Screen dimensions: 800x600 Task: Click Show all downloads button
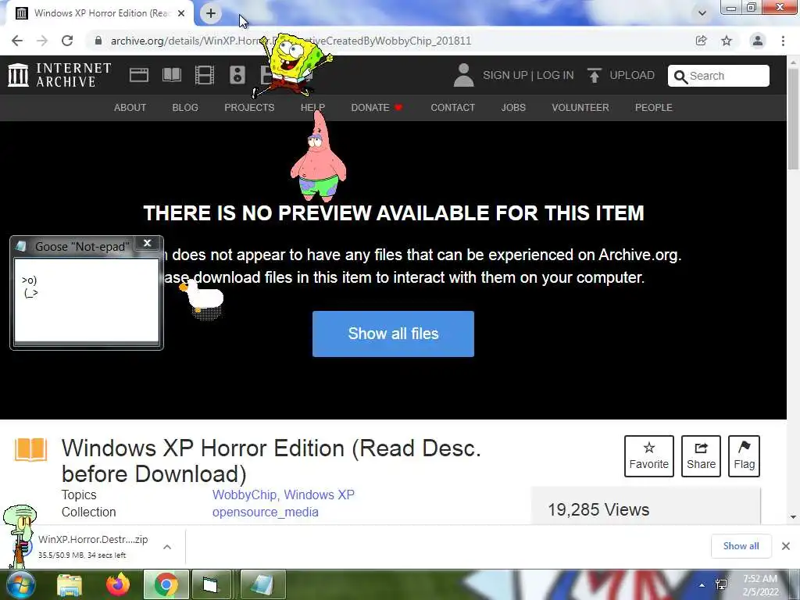click(741, 546)
